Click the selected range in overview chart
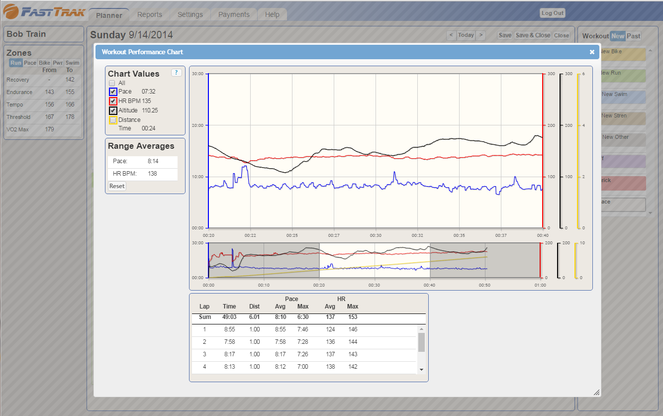Viewport: 663px width, 416px height. (x=374, y=260)
